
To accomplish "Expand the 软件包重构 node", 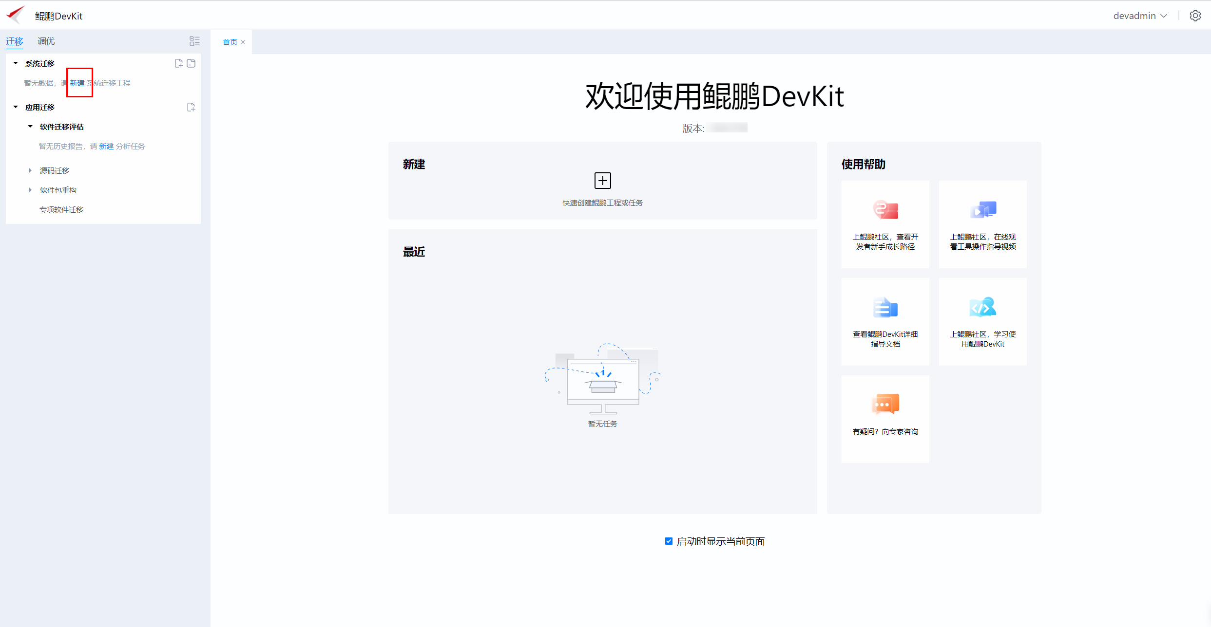I will click(30, 190).
